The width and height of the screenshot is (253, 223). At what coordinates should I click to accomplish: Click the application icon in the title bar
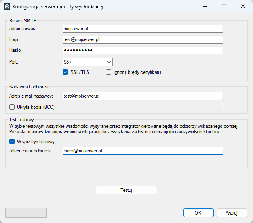pyautogui.click(x=7, y=7)
